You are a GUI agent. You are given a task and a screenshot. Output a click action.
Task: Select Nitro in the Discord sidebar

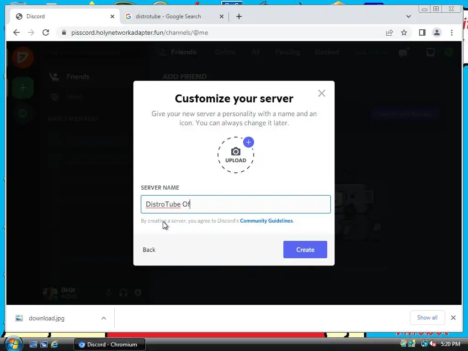click(x=95, y=97)
